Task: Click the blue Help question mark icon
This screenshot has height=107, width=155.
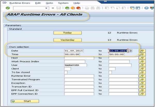Action: (146, 8)
